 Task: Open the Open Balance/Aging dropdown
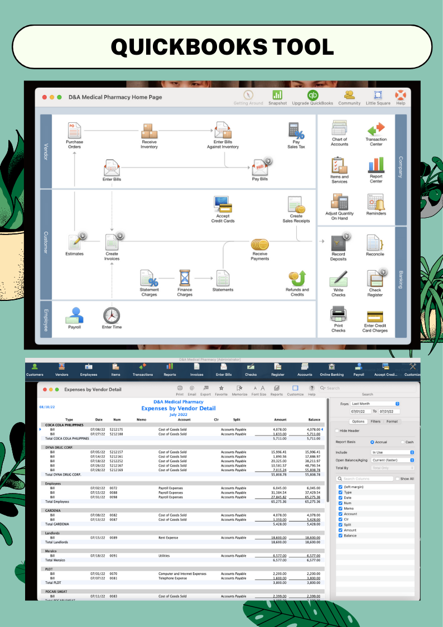393,460
